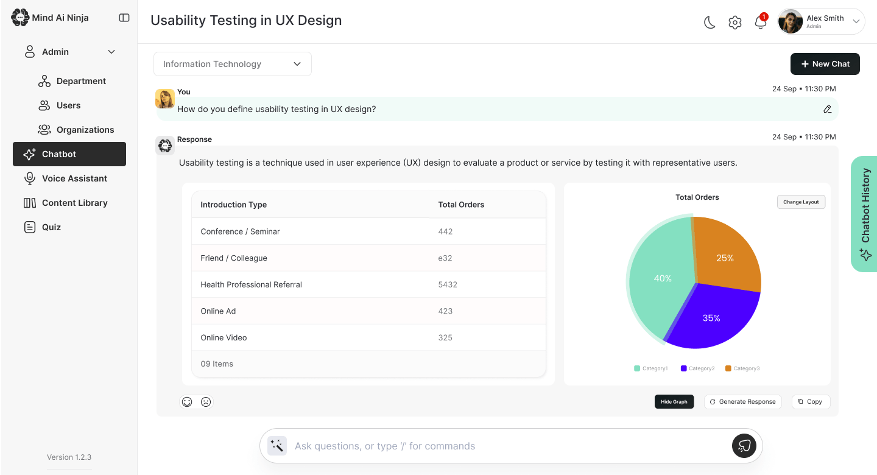Image resolution: width=877 pixels, height=475 pixels.
Task: Click Alex Smith profile avatar
Action: 791,21
